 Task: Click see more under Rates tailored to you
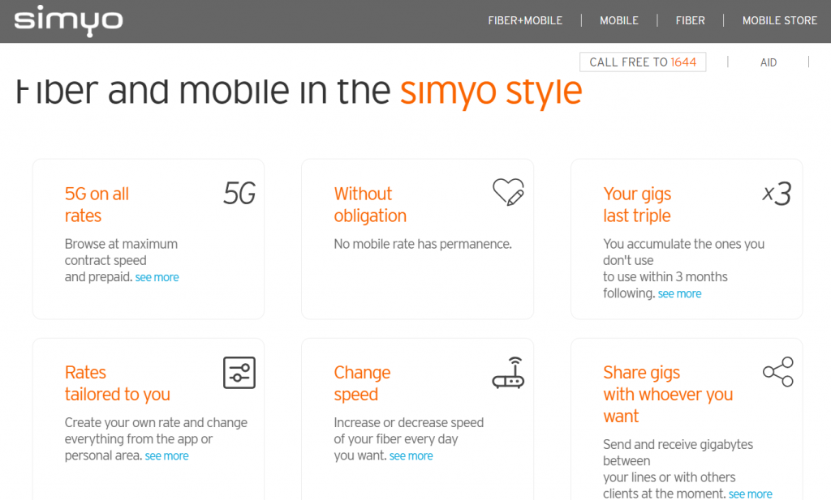[x=166, y=456]
